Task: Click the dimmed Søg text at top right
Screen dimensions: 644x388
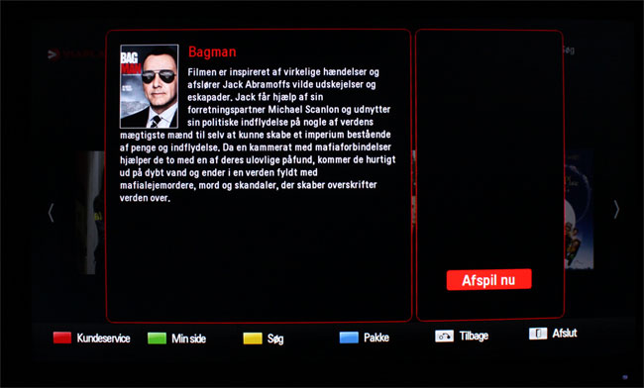Action: coord(569,50)
